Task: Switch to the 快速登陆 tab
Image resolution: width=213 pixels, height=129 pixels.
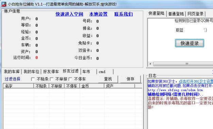Action: click(157, 14)
